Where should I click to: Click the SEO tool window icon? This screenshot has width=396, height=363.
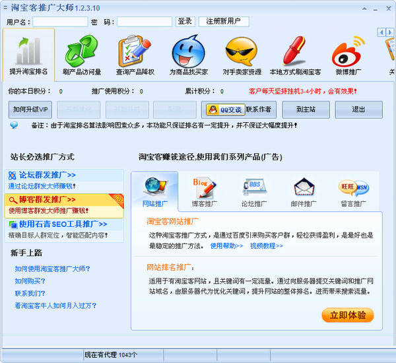pyautogui.click(x=13, y=224)
